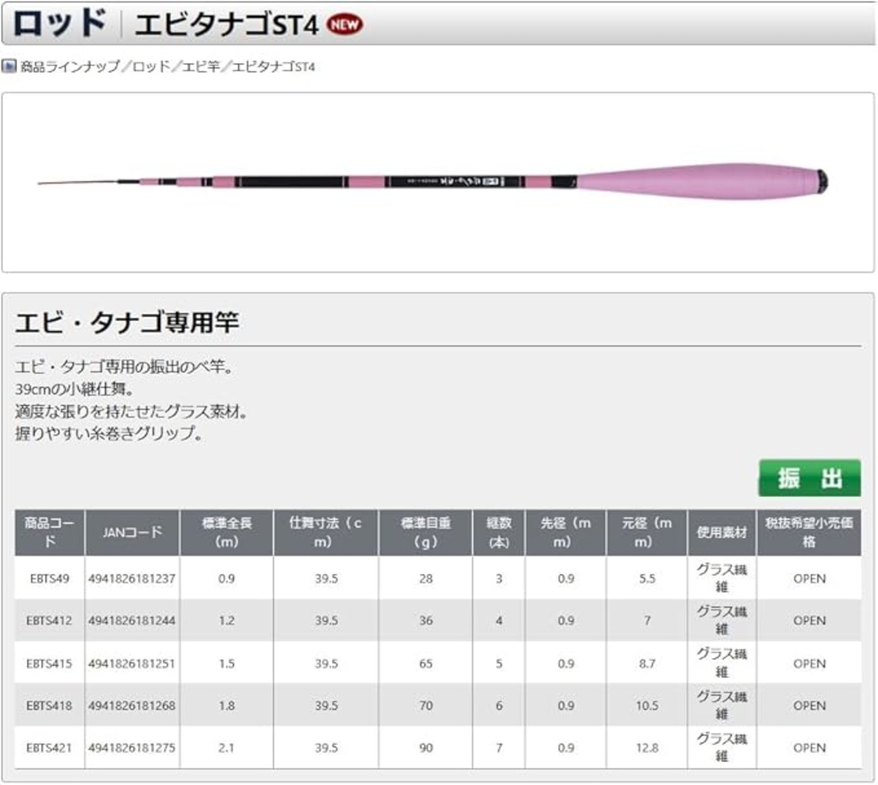Click the weight value 70
The width and height of the screenshot is (878, 785).
point(426,705)
